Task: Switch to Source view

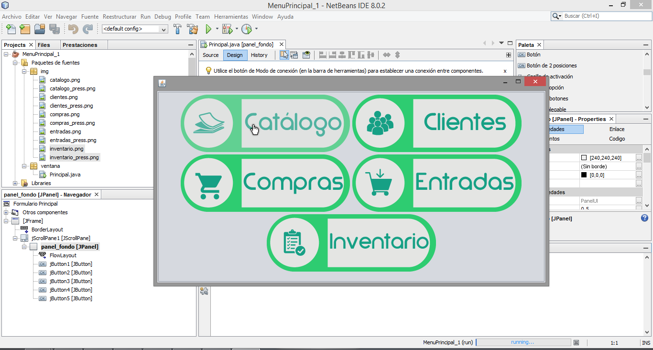Action: 211,55
